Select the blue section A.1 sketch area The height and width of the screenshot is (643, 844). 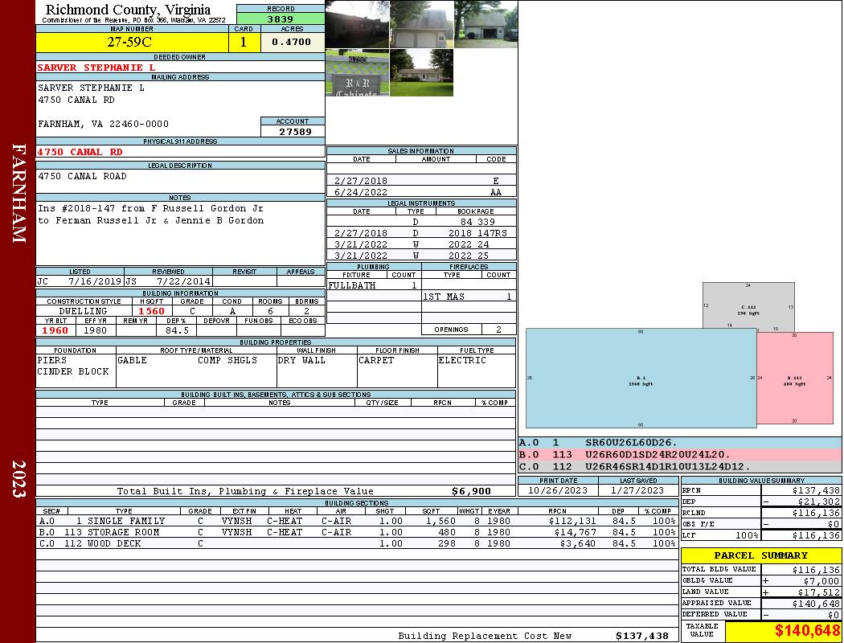click(x=641, y=378)
